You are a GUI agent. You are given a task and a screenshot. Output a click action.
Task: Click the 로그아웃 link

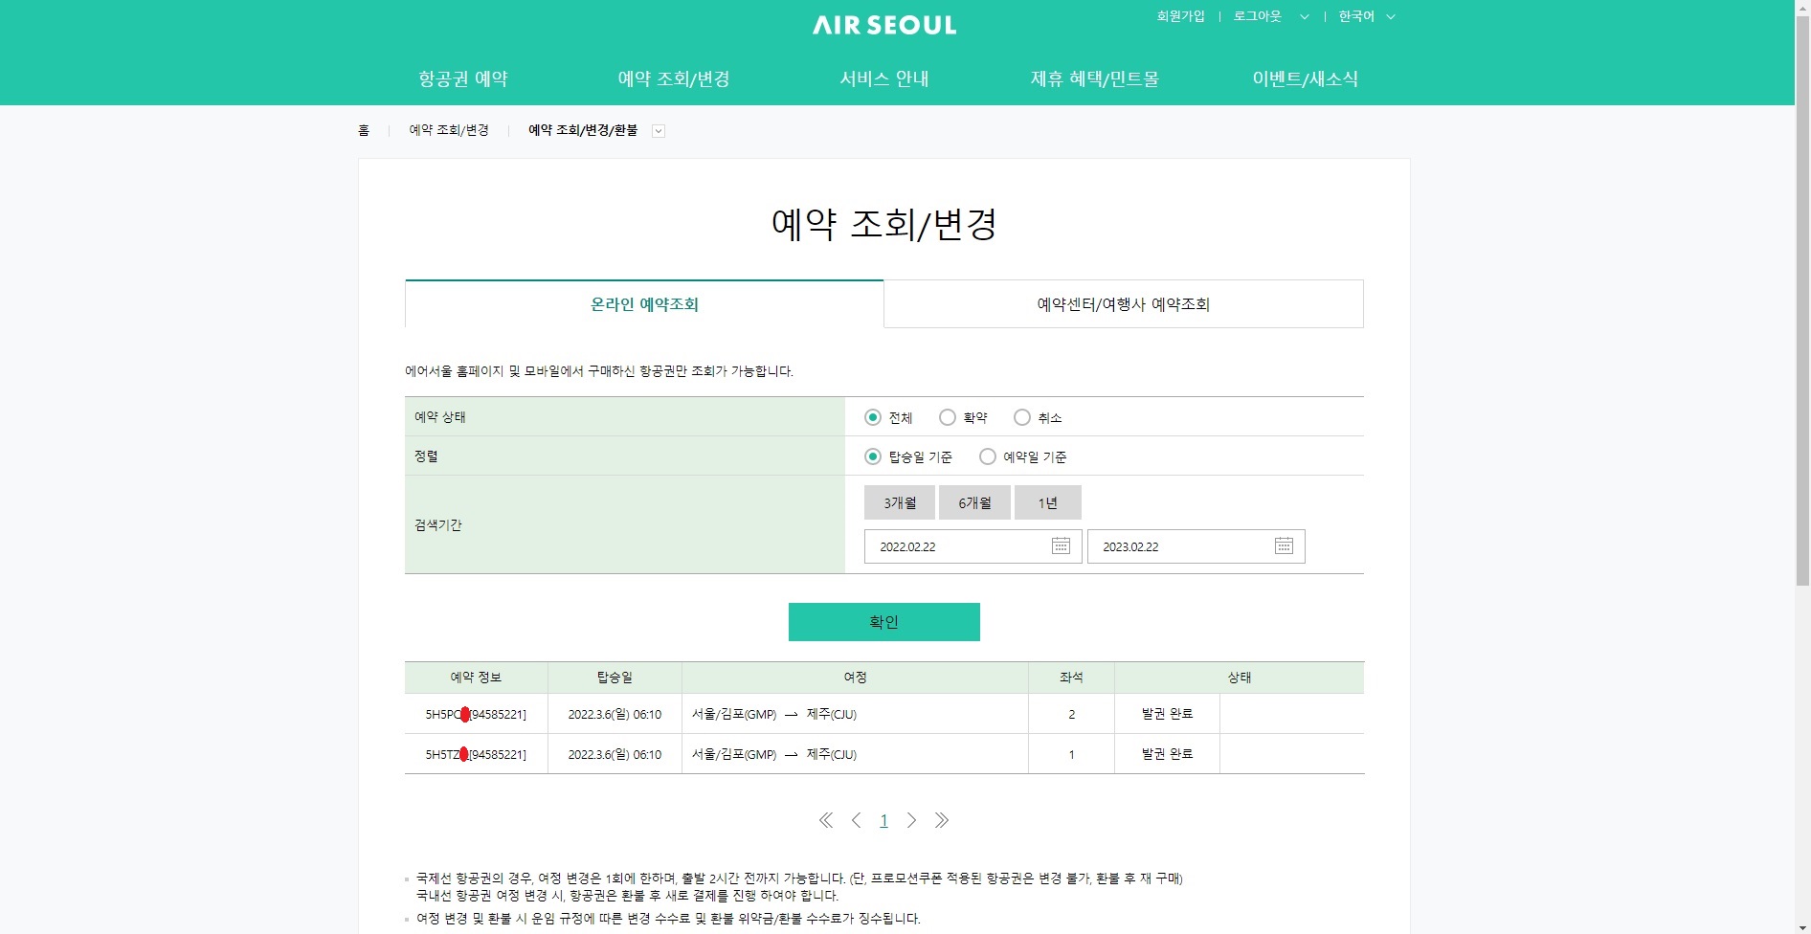(x=1257, y=16)
